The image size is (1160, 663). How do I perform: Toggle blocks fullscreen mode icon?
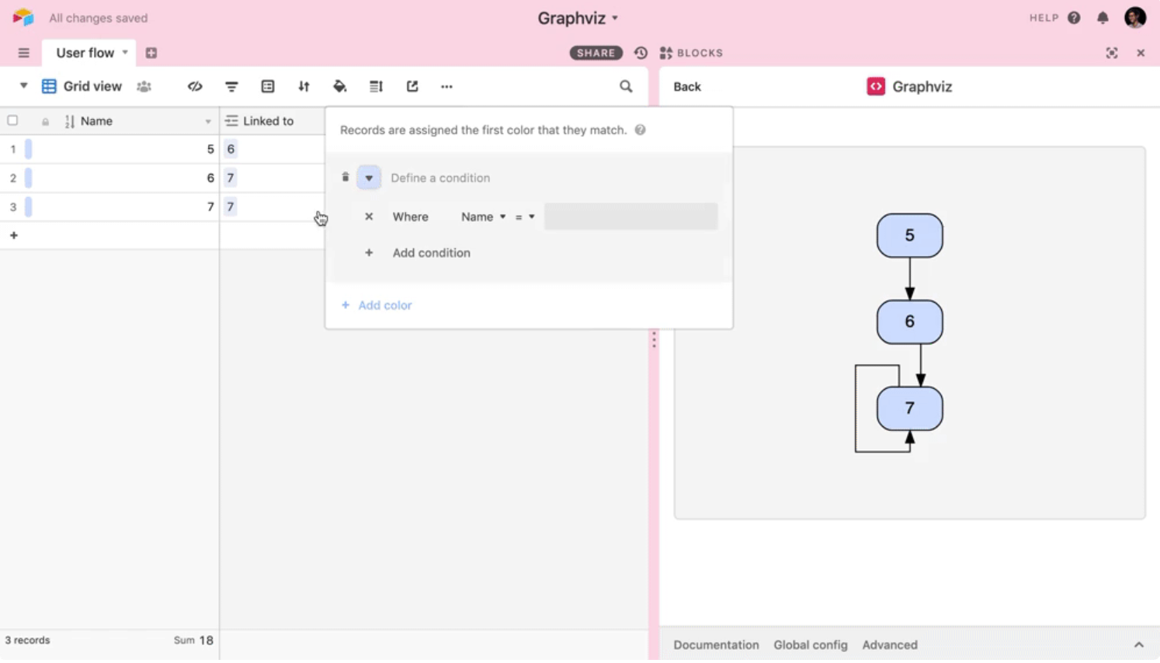[x=1112, y=53]
